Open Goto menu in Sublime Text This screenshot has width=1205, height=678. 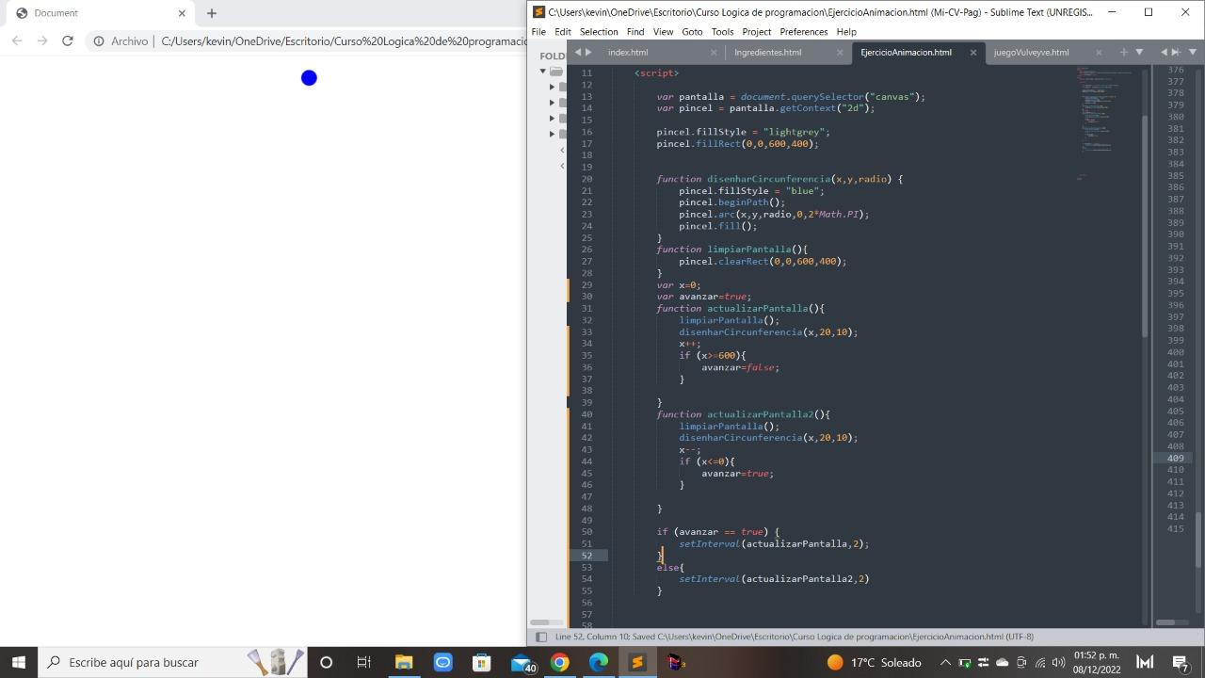point(692,31)
